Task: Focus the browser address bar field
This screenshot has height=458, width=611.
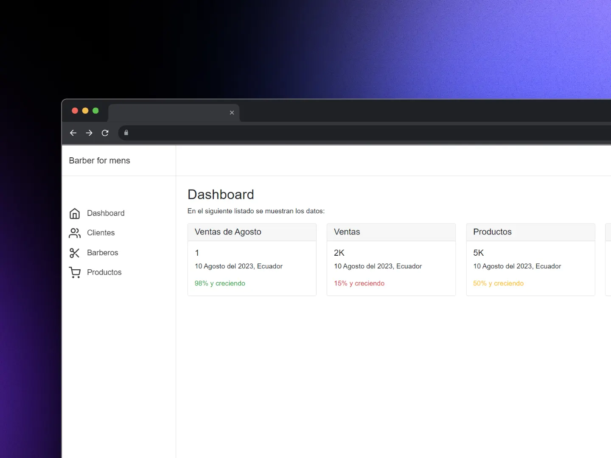Action: pos(339,133)
